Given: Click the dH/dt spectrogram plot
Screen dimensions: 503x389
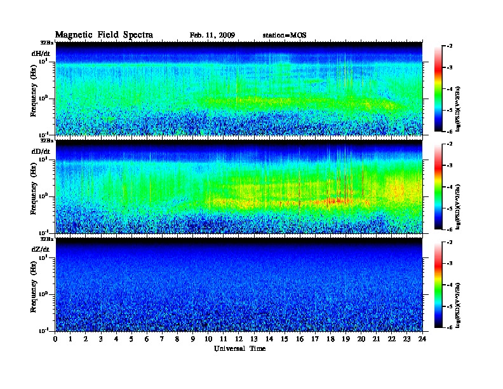Looking at the screenshot, I should tap(239, 88).
